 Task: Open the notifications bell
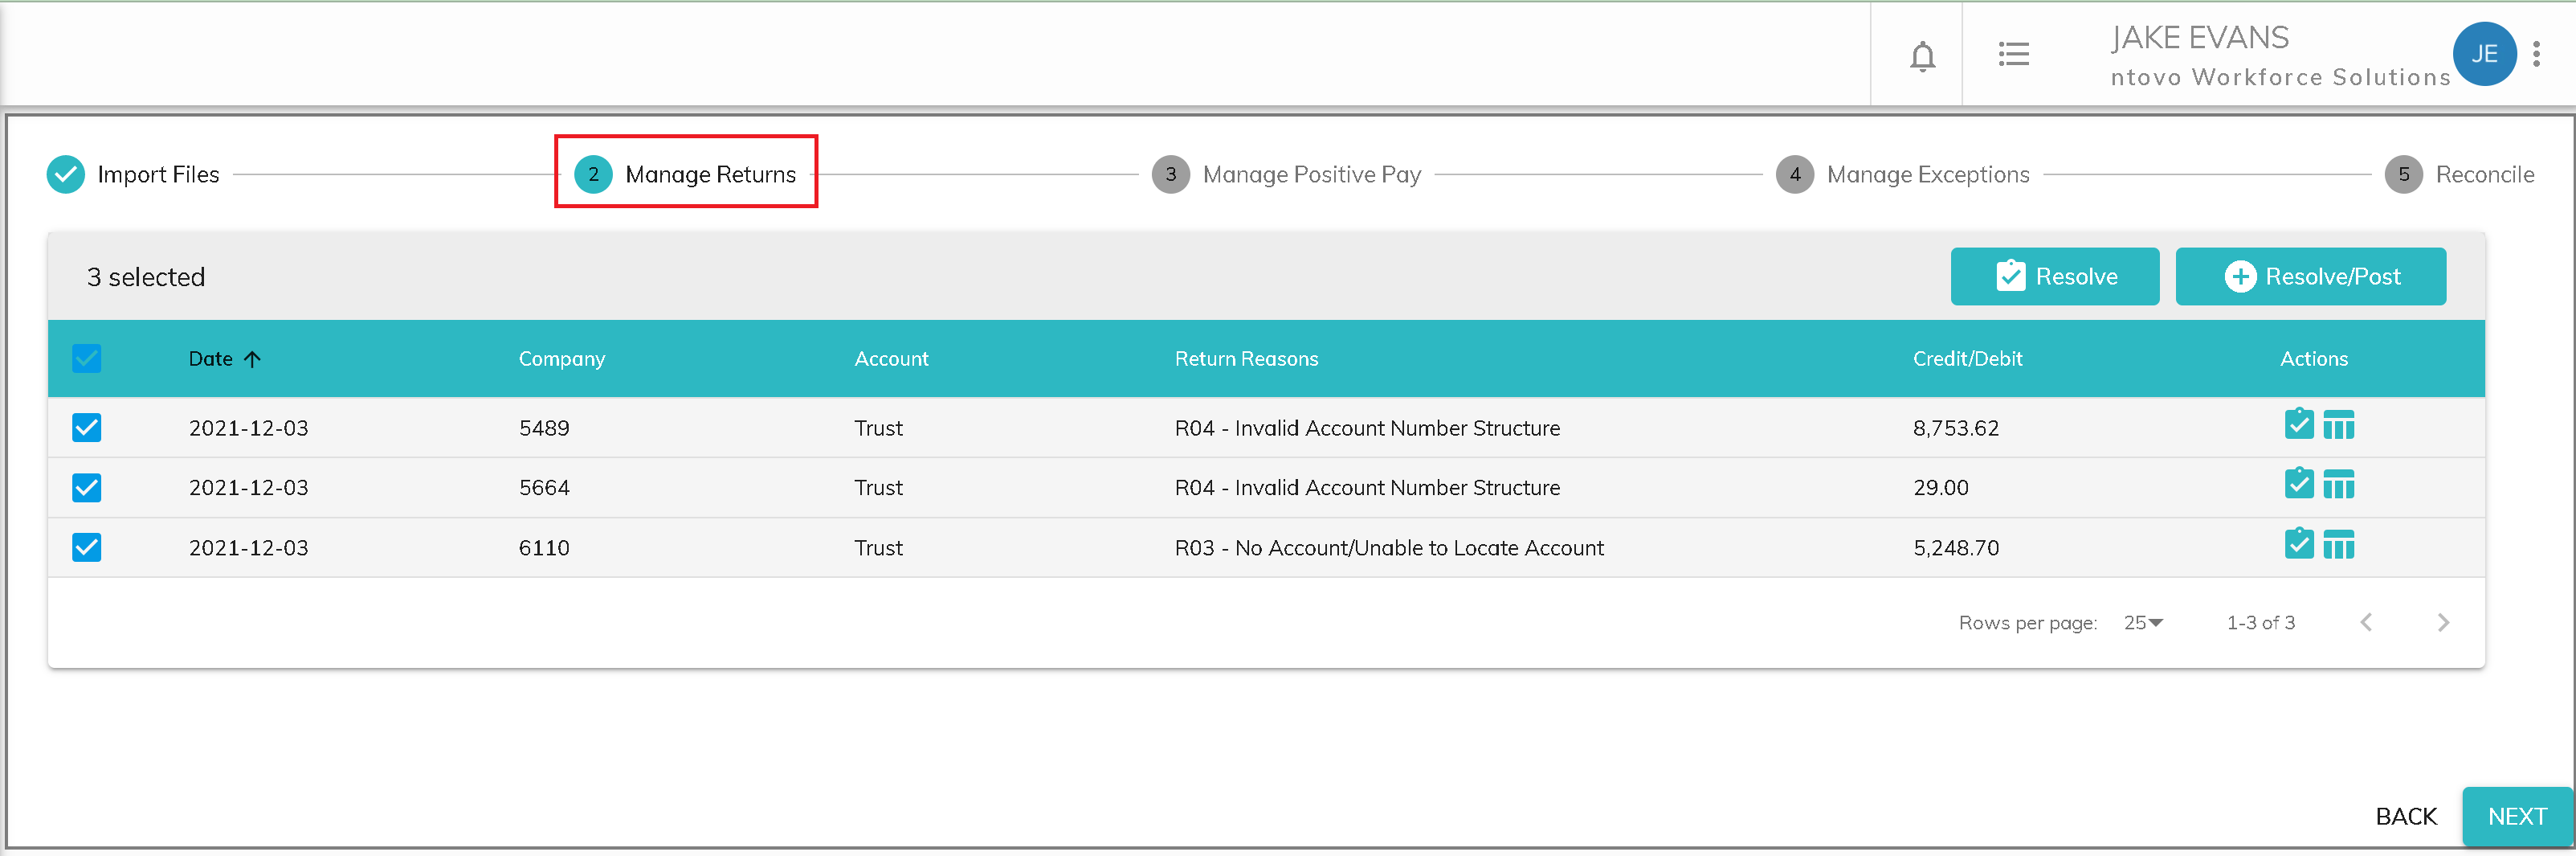1921,55
